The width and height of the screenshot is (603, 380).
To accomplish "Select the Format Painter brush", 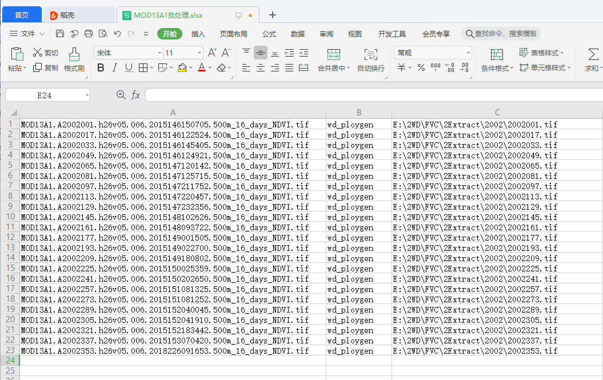I will click(x=74, y=54).
